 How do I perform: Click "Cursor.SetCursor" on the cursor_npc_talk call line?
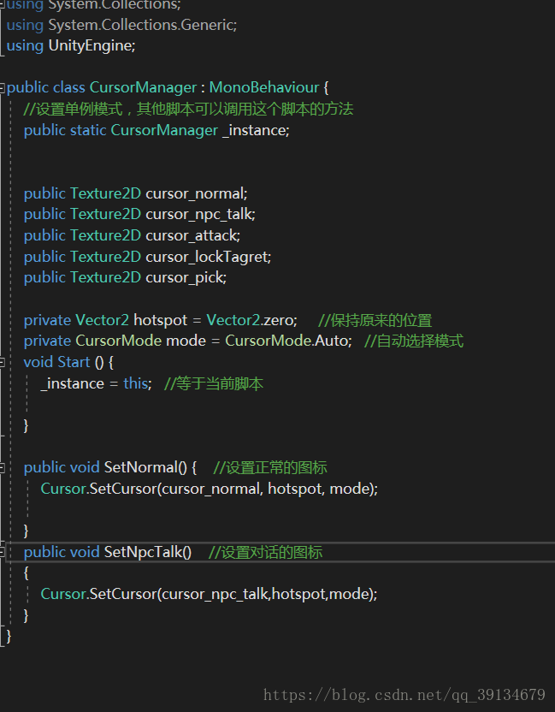point(98,595)
